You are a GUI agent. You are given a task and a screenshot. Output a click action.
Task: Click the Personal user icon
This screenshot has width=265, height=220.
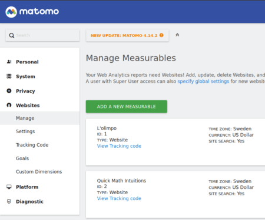[x=9, y=62]
